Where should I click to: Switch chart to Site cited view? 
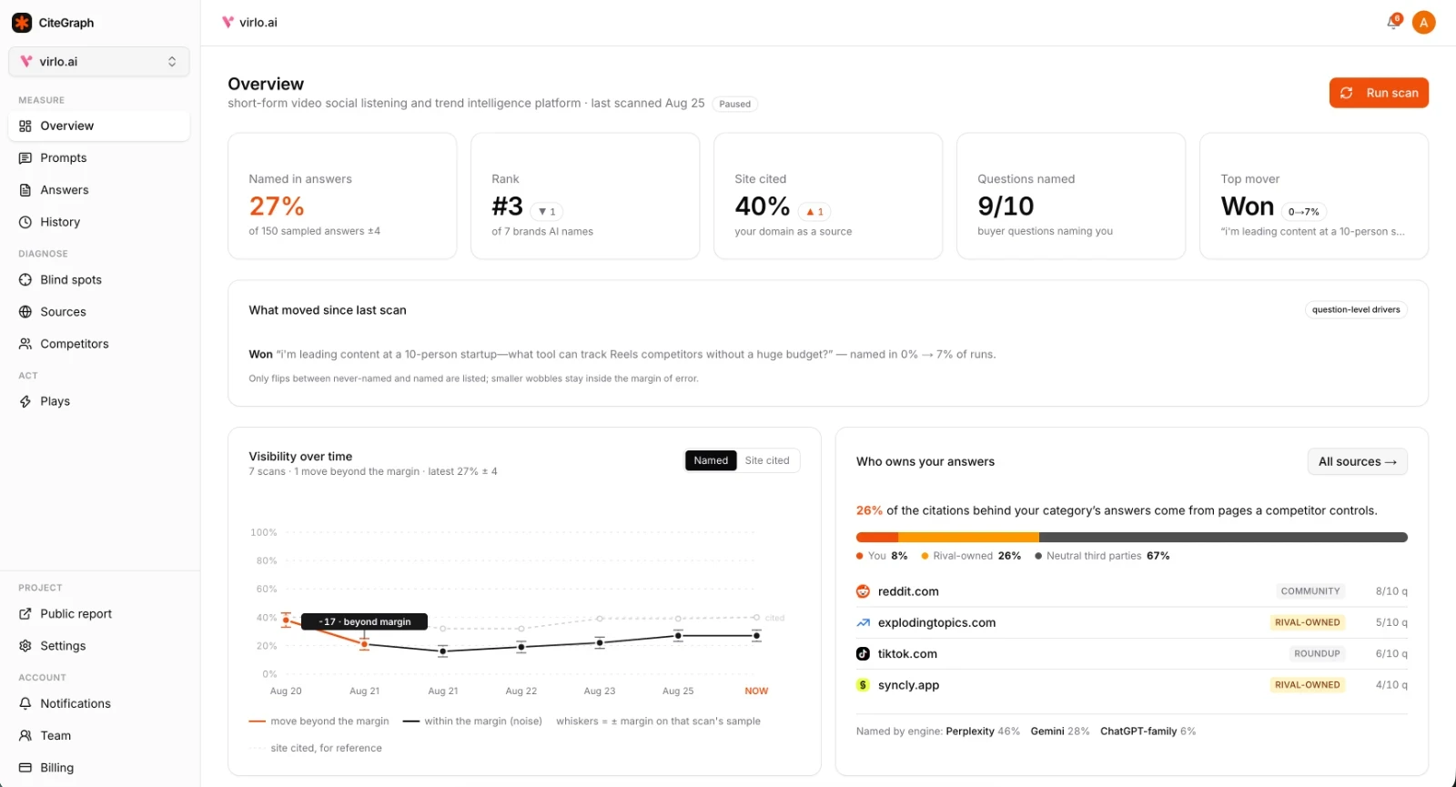[767, 460]
